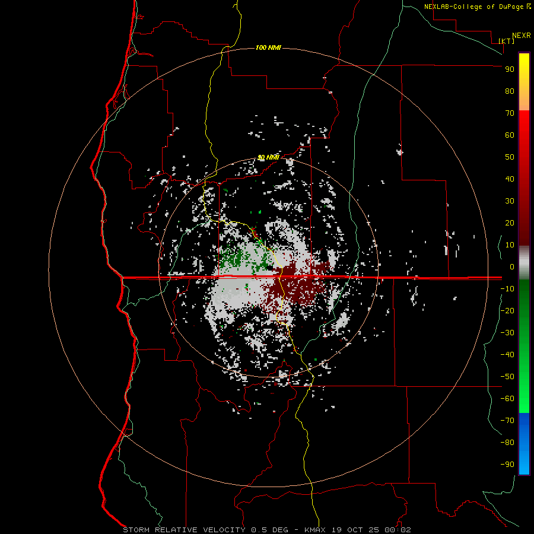Image resolution: width=534 pixels, height=534 pixels.
Task: Click the 80 value on the velocity scale
Action: click(510, 91)
